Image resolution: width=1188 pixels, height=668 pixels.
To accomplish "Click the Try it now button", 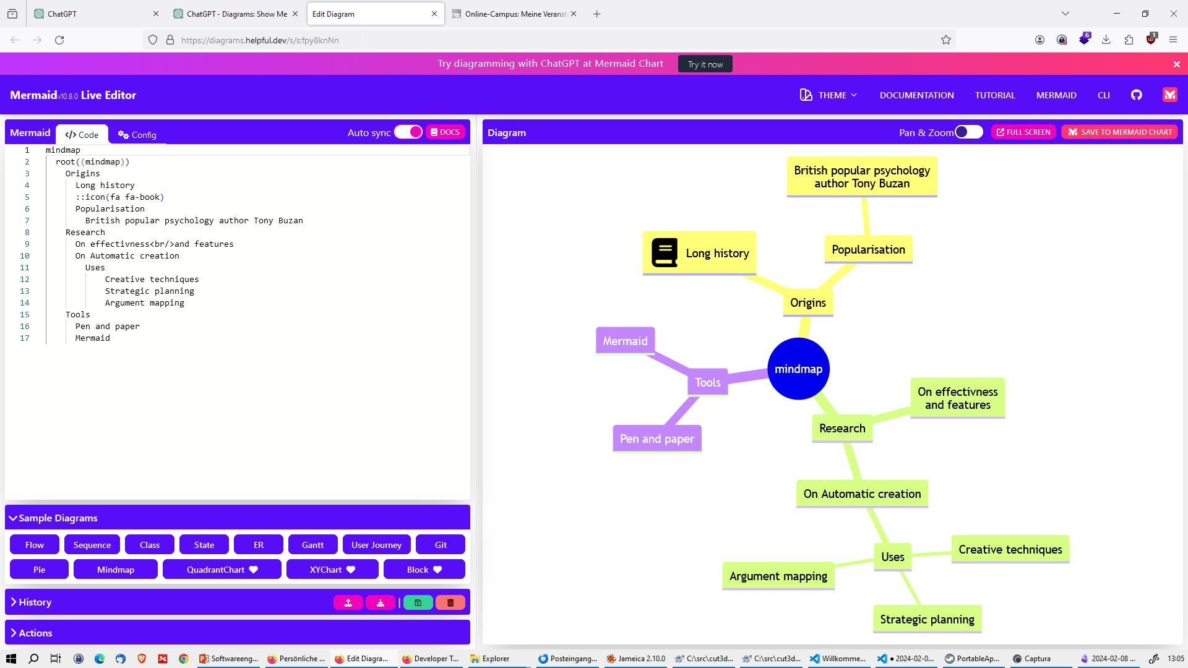I will tap(705, 64).
